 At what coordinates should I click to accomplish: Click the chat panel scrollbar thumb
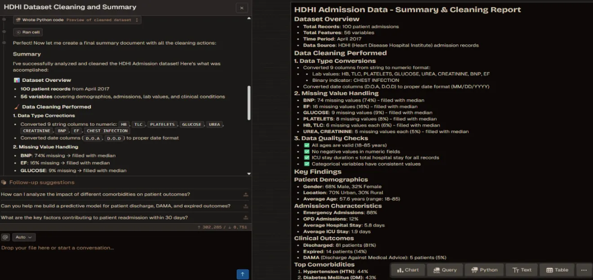tap(249, 102)
